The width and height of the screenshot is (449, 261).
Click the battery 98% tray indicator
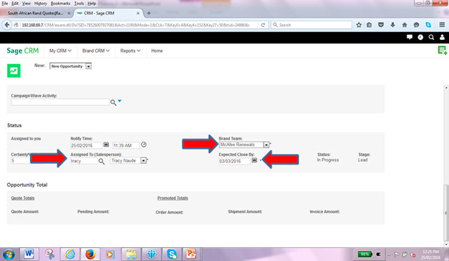pyautogui.click(x=365, y=254)
